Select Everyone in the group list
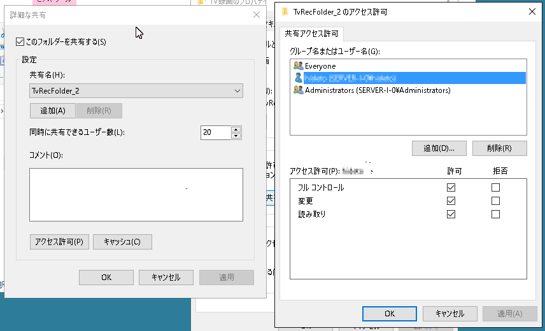This screenshot has width=545, height=331. [320, 66]
